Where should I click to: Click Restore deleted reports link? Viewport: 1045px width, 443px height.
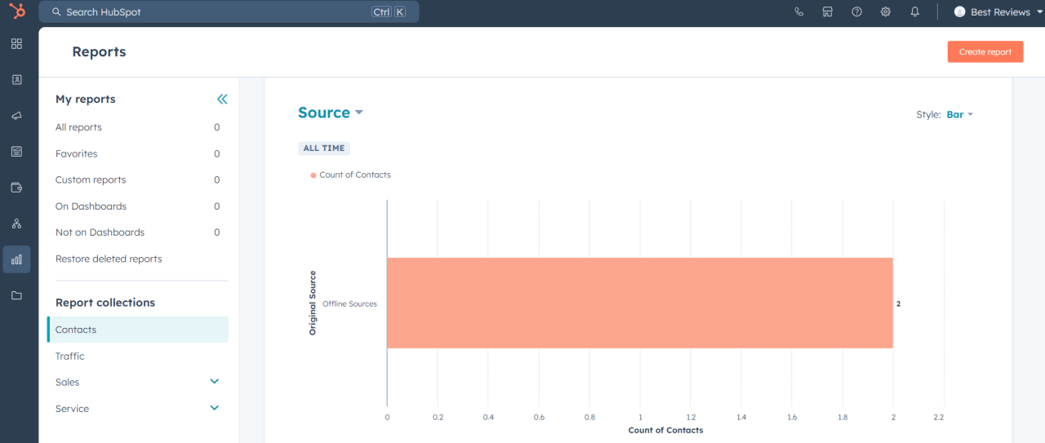pos(109,259)
